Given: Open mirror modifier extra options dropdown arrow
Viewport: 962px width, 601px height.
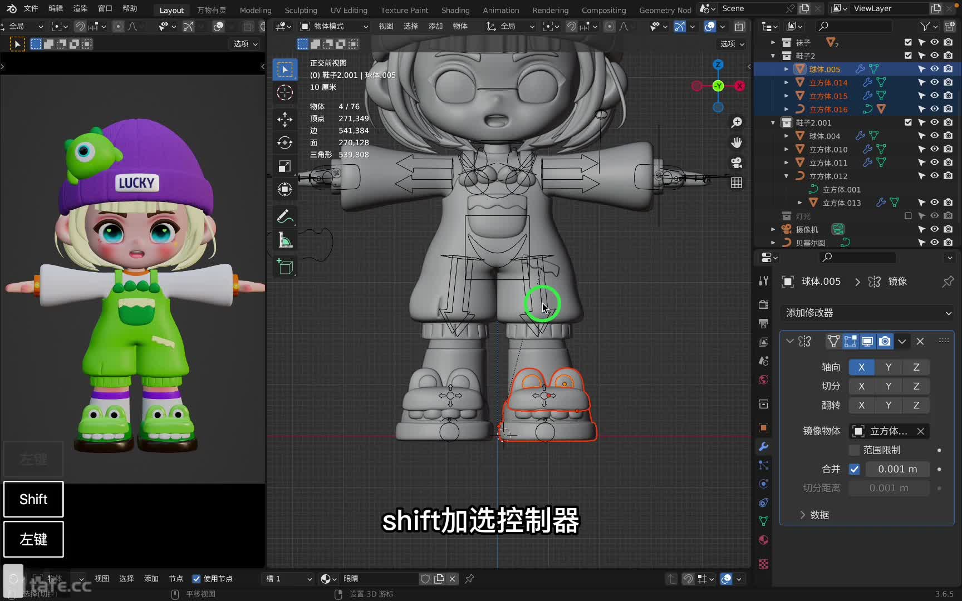Looking at the screenshot, I should (902, 342).
